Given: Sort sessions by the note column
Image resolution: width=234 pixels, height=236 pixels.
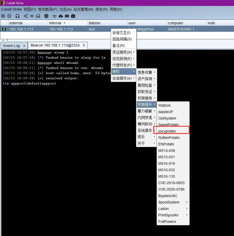Looking at the screenshot, I should click(220, 23).
